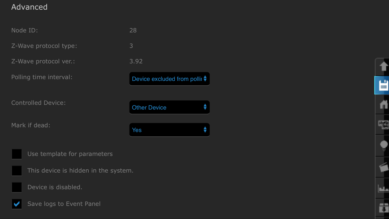The image size is (389, 219).
Task: Click the Z-Wave protocol ver. value 3.92
Action: [x=136, y=61]
